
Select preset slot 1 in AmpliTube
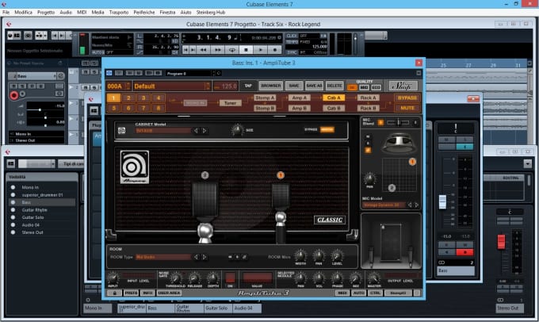pyautogui.click(x=113, y=98)
